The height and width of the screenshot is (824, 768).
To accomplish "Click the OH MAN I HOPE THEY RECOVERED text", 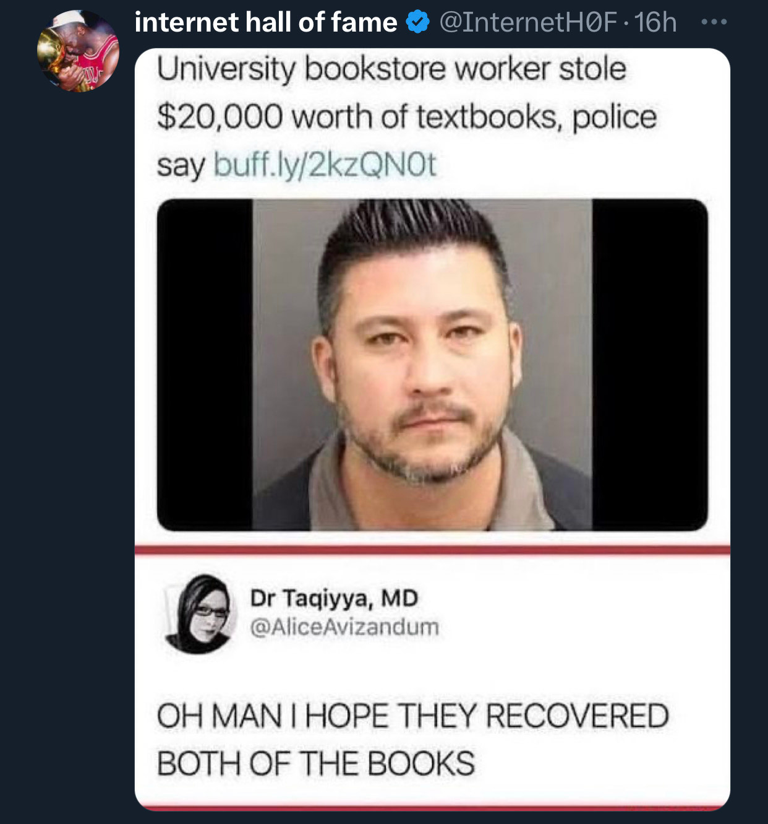I will pyautogui.click(x=413, y=716).
